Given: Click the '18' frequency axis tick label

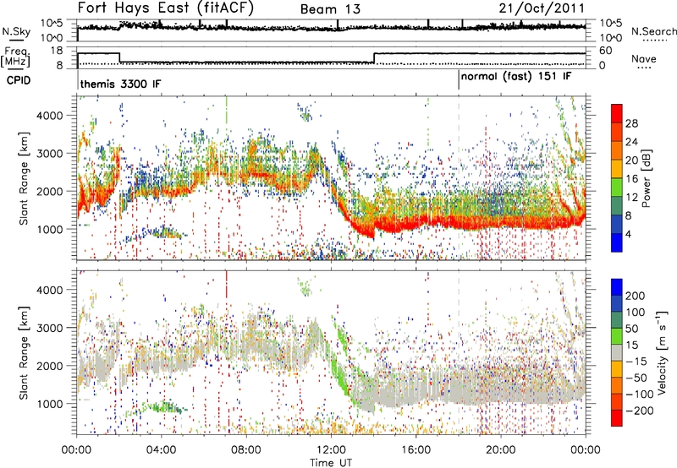Looking at the screenshot, I should pos(56,51).
